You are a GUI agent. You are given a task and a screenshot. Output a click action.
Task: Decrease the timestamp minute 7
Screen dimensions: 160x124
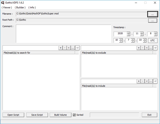133,41
